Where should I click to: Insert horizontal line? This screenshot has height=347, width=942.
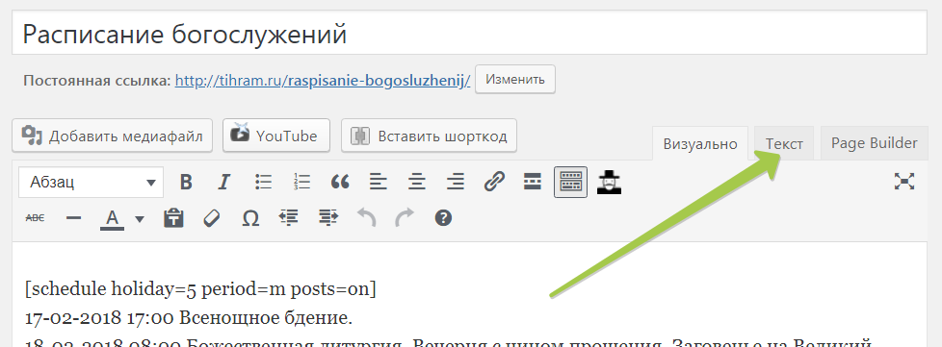click(73, 218)
